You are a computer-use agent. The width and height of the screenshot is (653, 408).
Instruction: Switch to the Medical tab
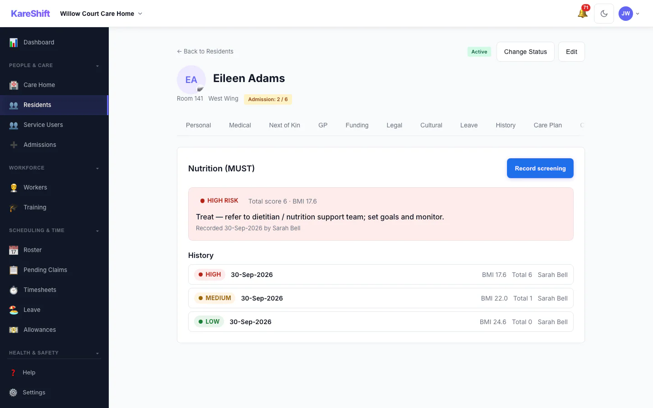(240, 125)
